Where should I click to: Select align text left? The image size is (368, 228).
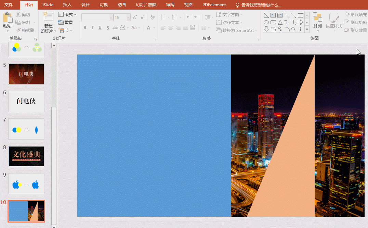[163, 28]
